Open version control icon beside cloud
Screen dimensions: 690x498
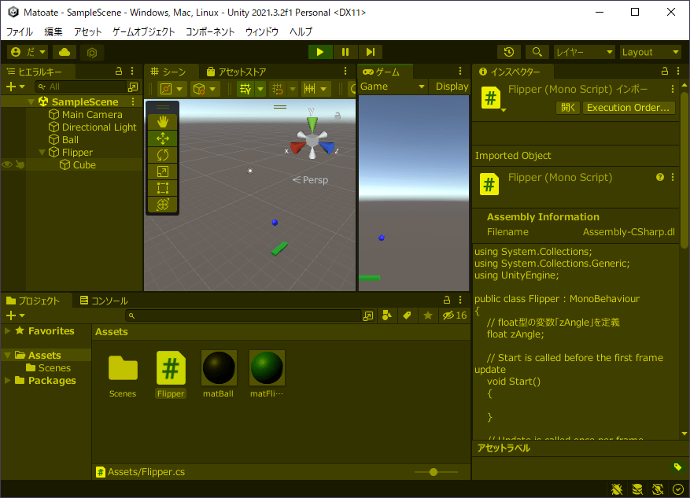(92, 53)
